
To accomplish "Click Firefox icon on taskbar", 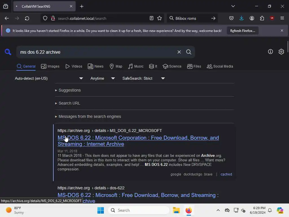I will point(189,210).
